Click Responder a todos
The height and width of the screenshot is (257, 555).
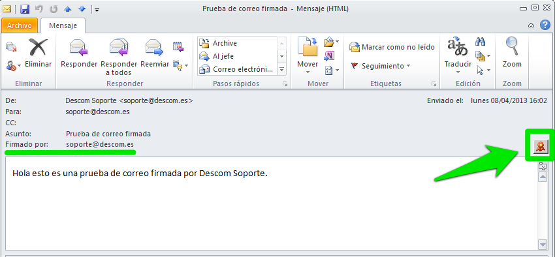click(119, 57)
